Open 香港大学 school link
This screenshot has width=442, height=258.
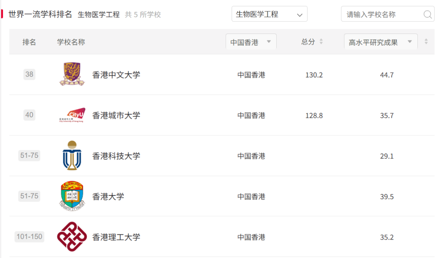click(x=108, y=197)
